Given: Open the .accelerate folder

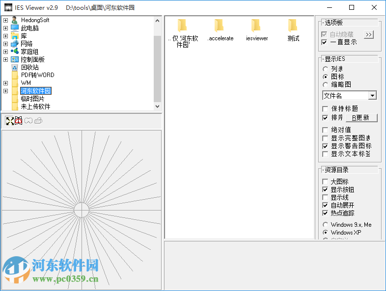Looking at the screenshot, I should click(x=219, y=26).
